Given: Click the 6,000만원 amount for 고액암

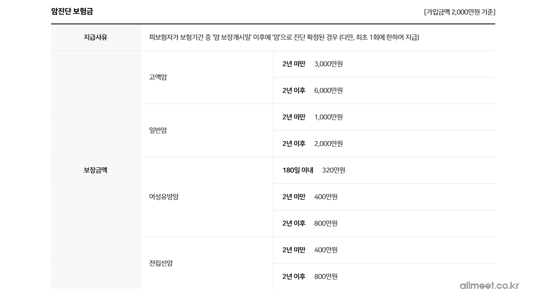Looking at the screenshot, I should click(x=328, y=90).
